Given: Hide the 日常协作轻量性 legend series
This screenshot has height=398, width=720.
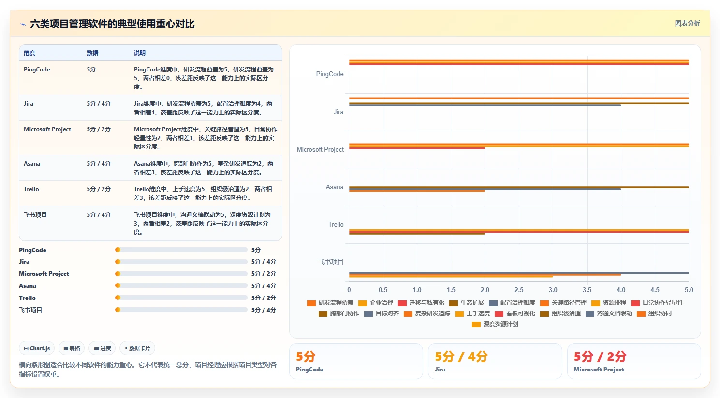Looking at the screenshot, I should pos(657,303).
